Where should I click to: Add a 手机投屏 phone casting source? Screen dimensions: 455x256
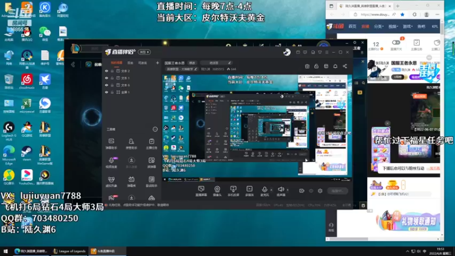coord(233,191)
